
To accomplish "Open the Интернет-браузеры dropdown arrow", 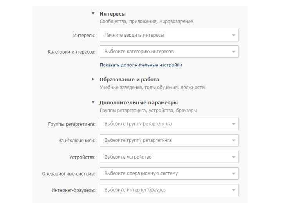I will 233,190.
